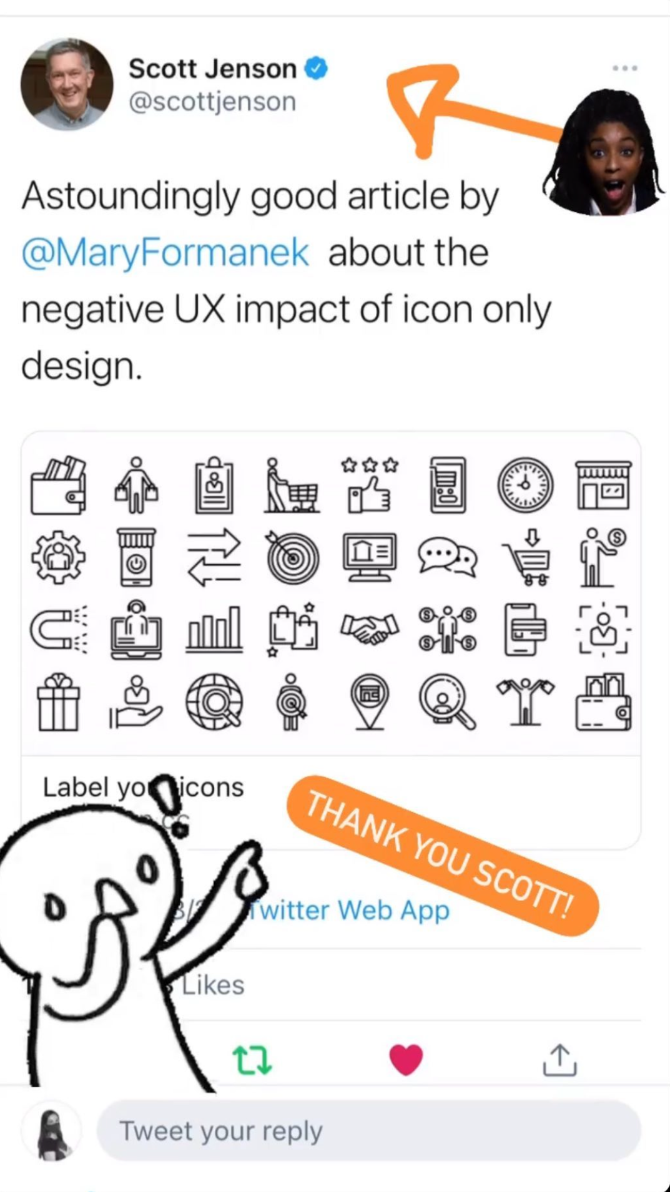Tap the blue verified badge
670x1192 pixels.
(x=316, y=68)
